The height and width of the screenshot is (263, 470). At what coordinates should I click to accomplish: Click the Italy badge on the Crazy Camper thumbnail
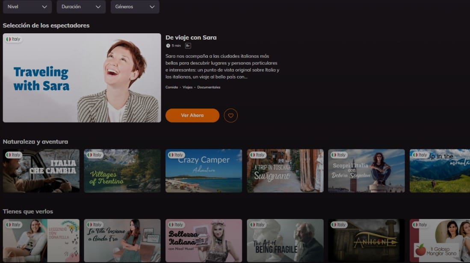pyautogui.click(x=176, y=155)
